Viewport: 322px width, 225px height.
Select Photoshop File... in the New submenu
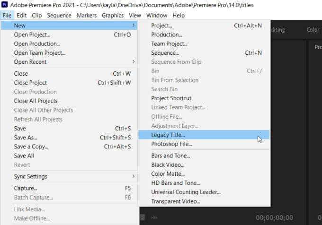coord(171,144)
